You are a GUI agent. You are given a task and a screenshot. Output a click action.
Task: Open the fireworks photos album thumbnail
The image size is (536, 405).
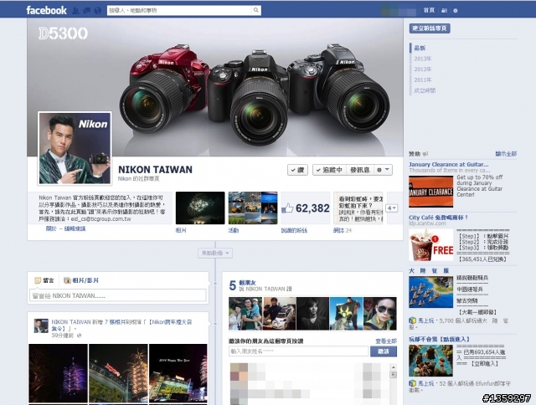point(200,208)
